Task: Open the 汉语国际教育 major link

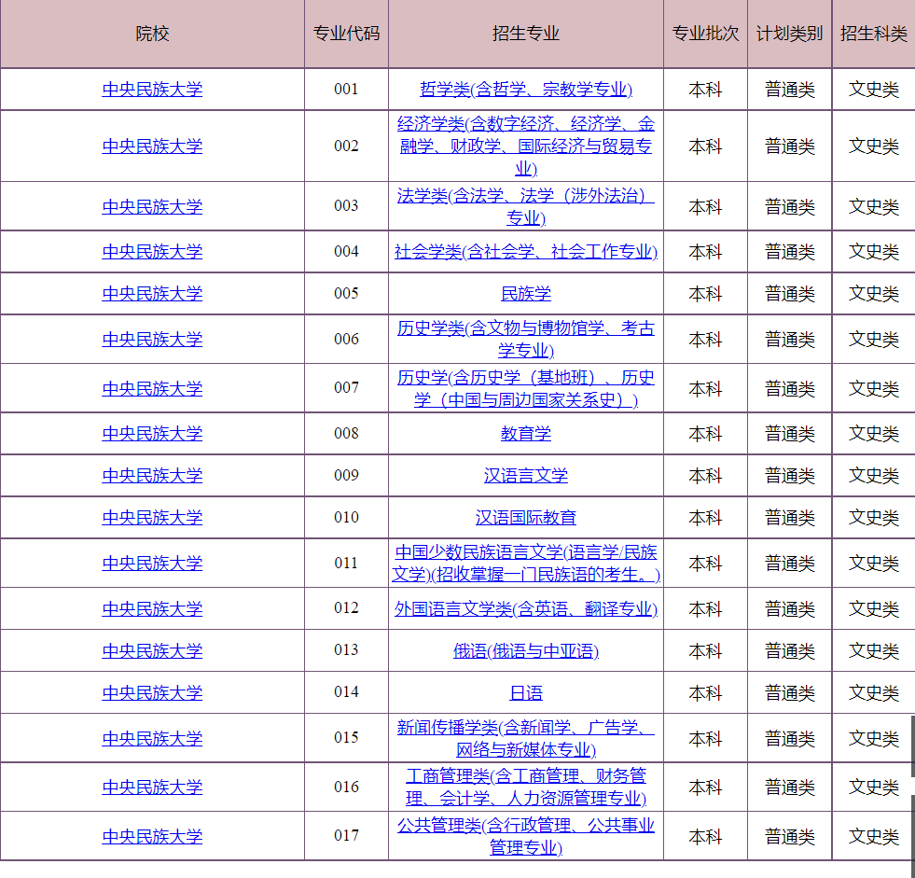Action: pyautogui.click(x=526, y=518)
